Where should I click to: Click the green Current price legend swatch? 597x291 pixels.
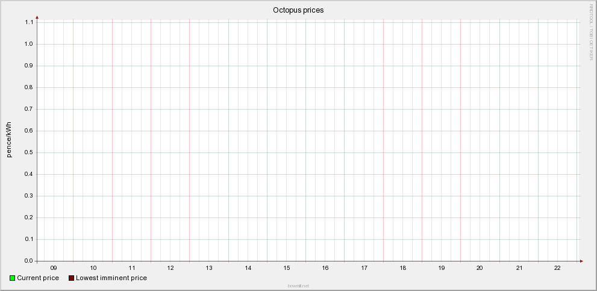click(x=13, y=278)
